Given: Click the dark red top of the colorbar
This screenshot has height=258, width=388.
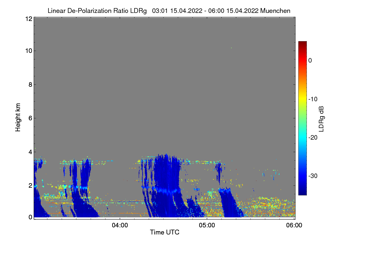Looking at the screenshot, I should (302, 43).
